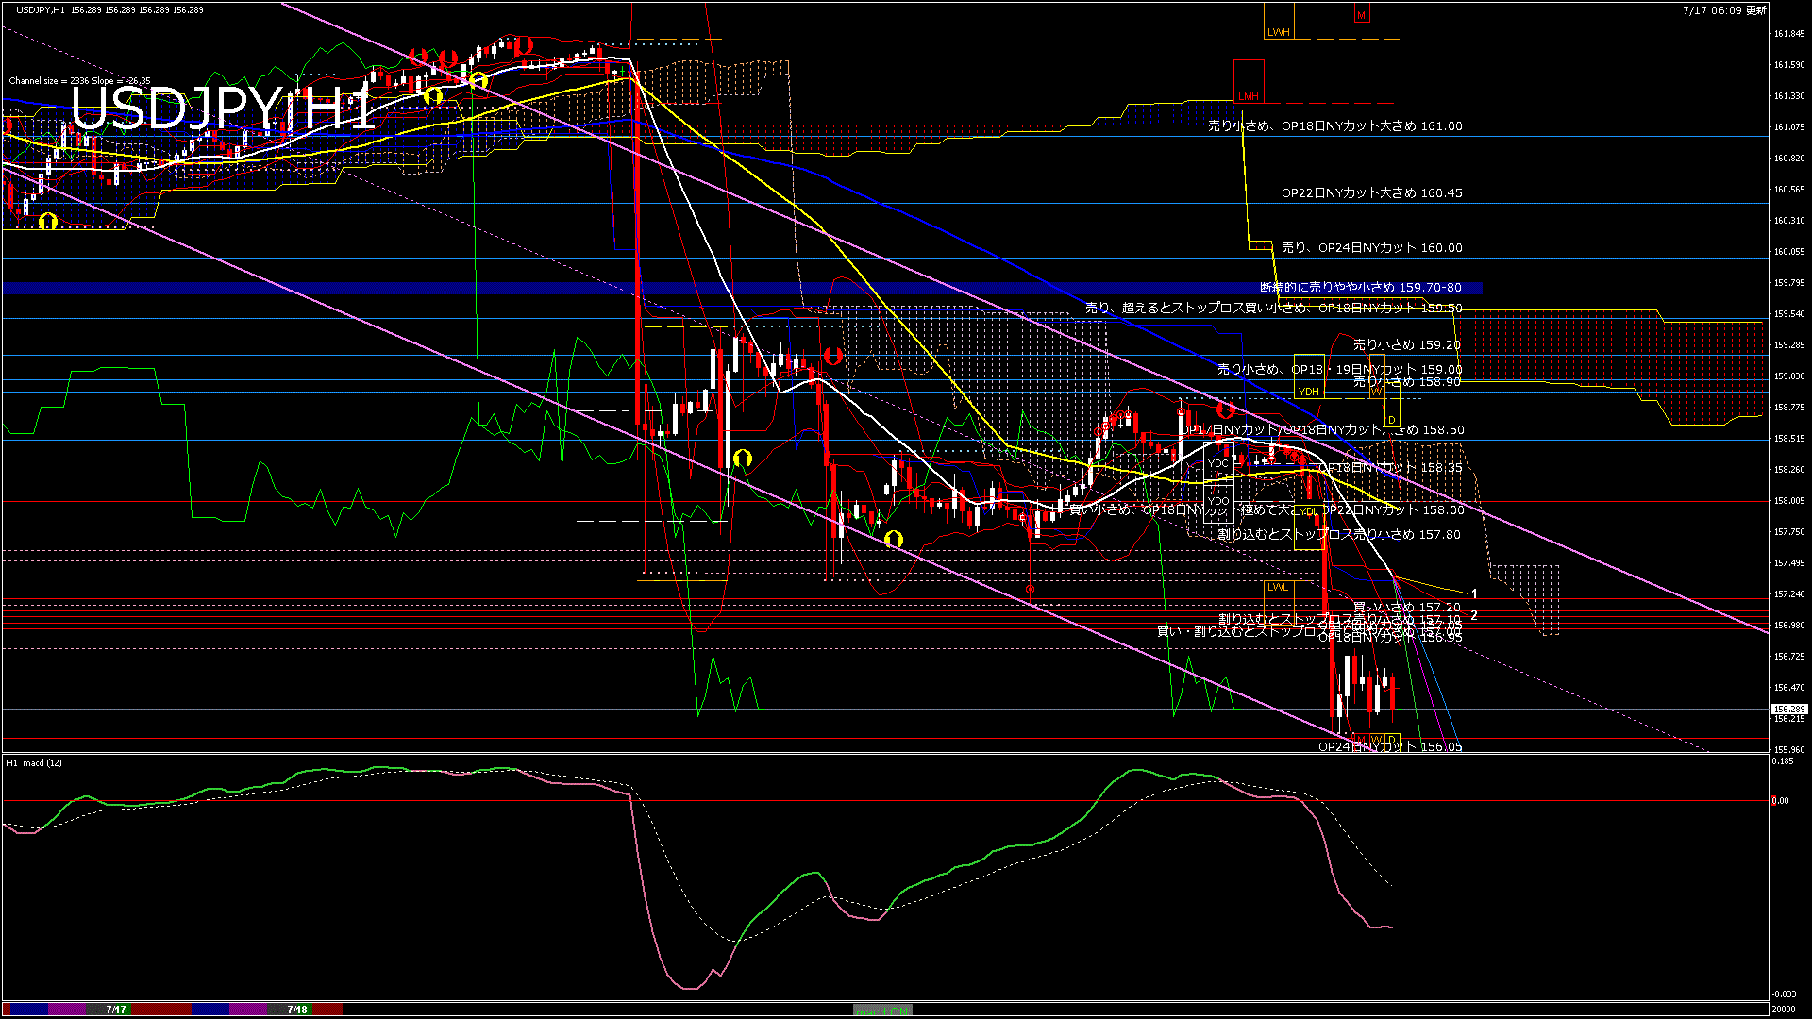Click the LWH last week high marker
This screenshot has height=1019, width=1812.
pos(1279,32)
